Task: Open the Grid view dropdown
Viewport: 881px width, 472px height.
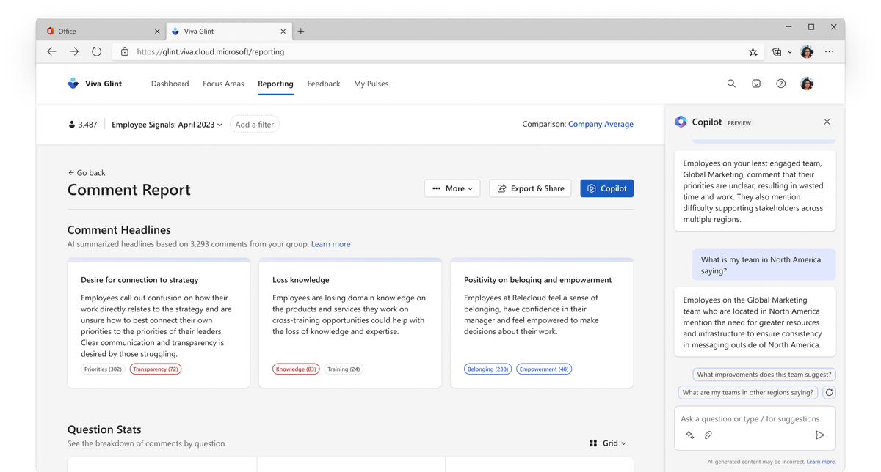Action: (608, 443)
